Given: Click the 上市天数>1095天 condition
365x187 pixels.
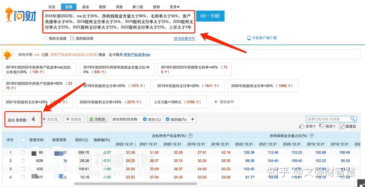Looking at the screenshot, I should (178, 102).
